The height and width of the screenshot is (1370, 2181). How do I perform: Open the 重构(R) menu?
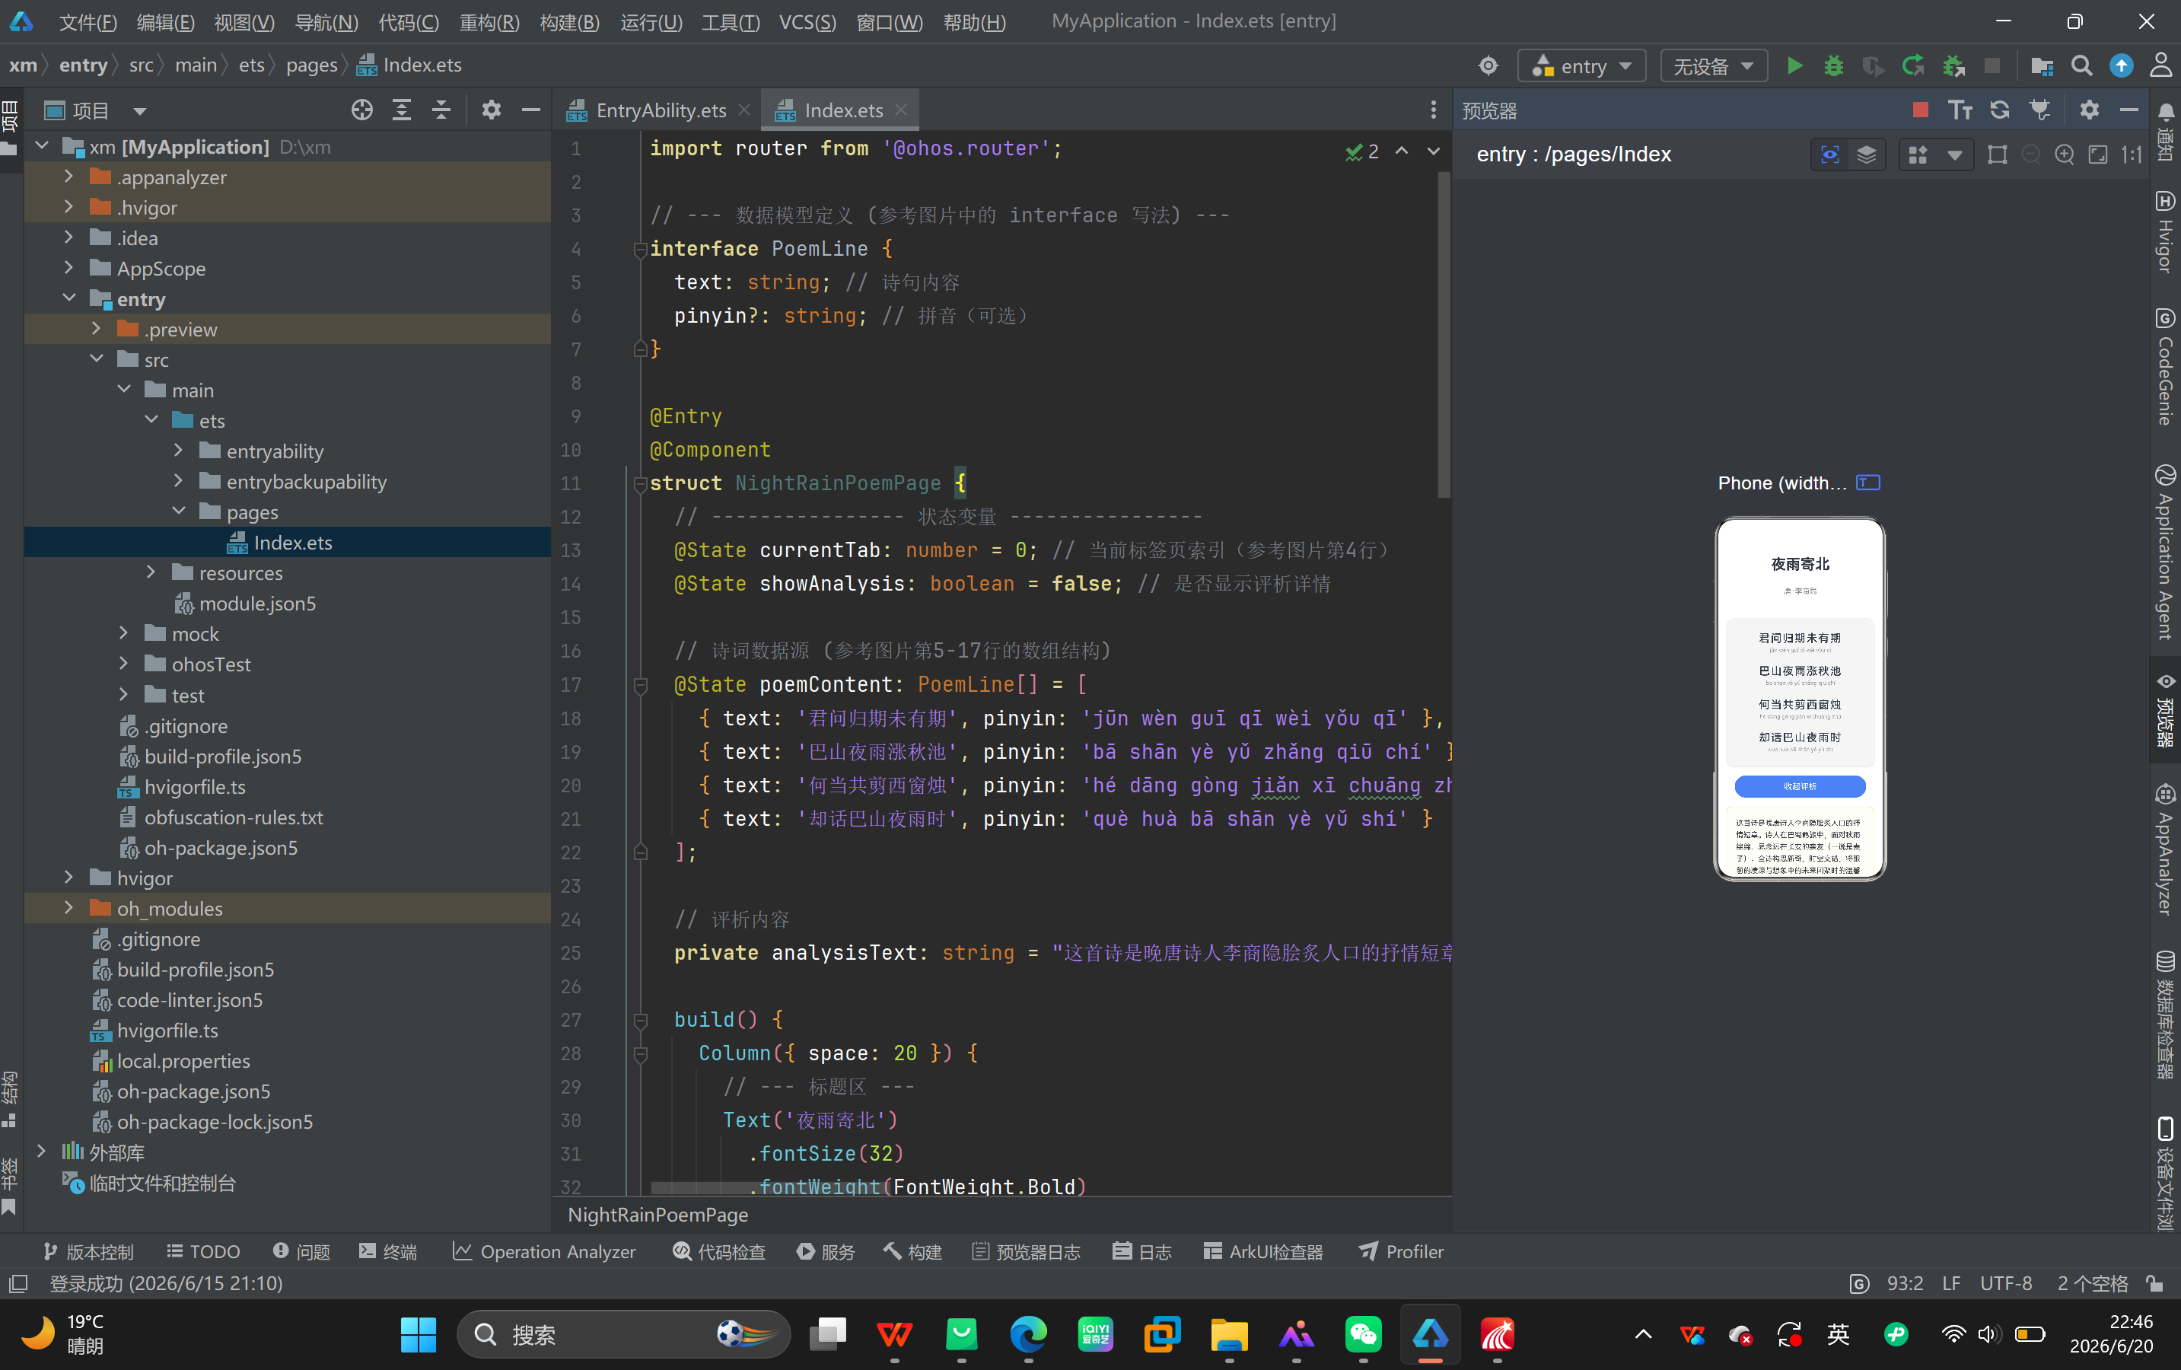(489, 22)
